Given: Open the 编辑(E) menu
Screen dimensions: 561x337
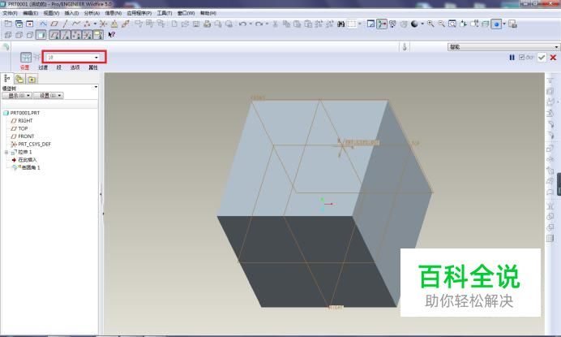Looking at the screenshot, I should coord(30,13).
